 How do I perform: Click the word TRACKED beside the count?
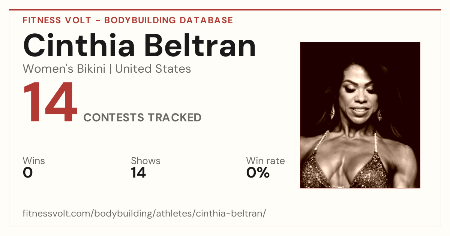[174, 118]
